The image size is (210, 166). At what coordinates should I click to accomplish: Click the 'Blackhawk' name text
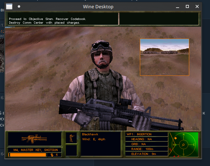pos(90,134)
